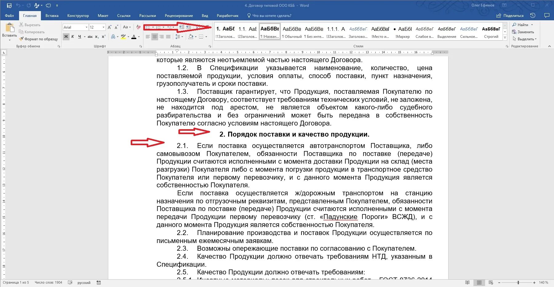This screenshot has height=287, width=554.
Task: Toggle center alignment button
Action: [x=155, y=37]
